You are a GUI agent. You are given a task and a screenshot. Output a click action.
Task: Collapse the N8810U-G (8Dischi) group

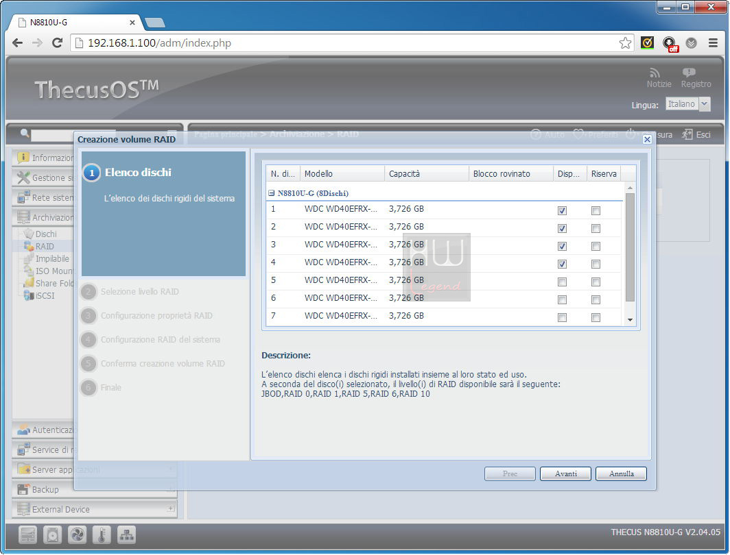point(272,193)
